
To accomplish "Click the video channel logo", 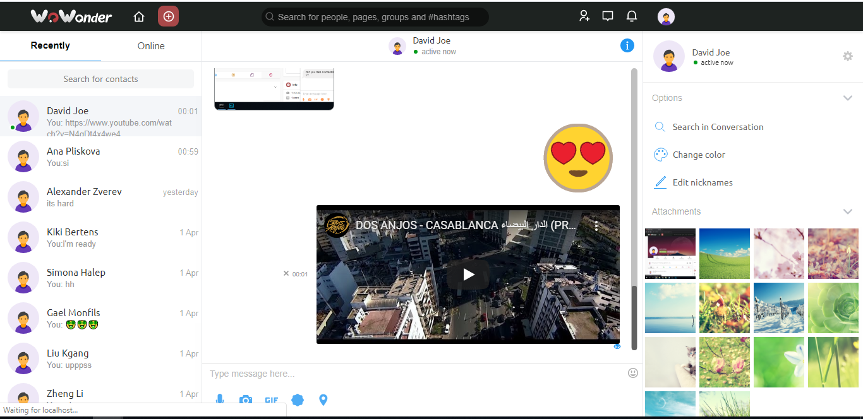I will pyautogui.click(x=337, y=225).
